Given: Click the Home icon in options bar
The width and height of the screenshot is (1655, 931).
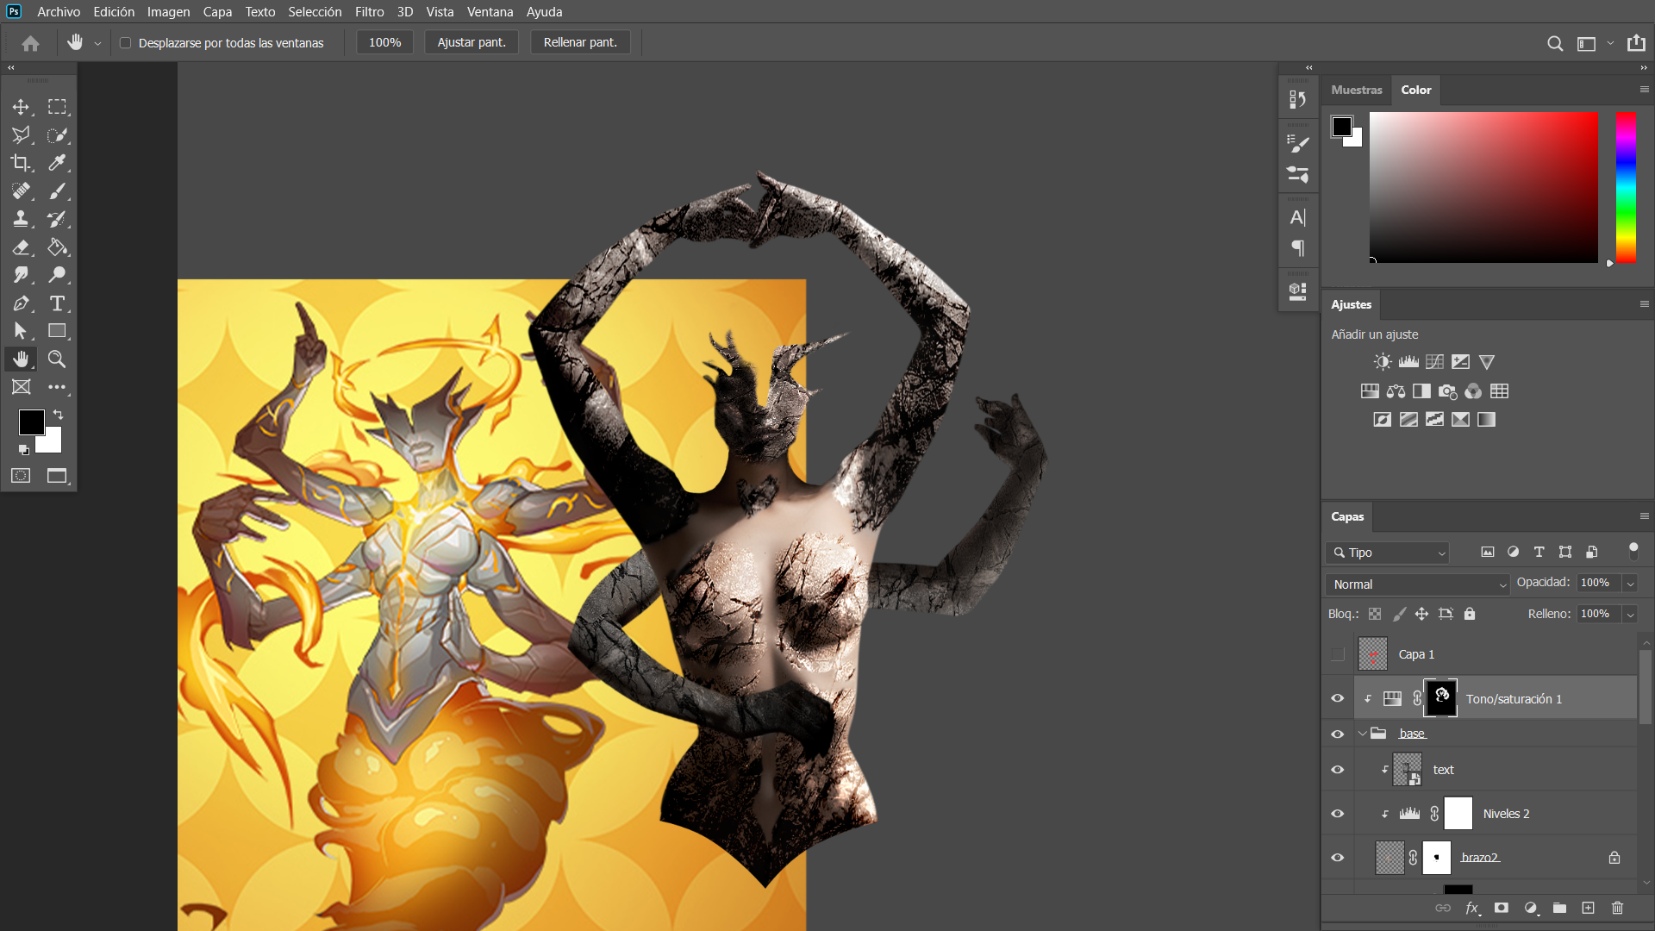Looking at the screenshot, I should pos(30,43).
